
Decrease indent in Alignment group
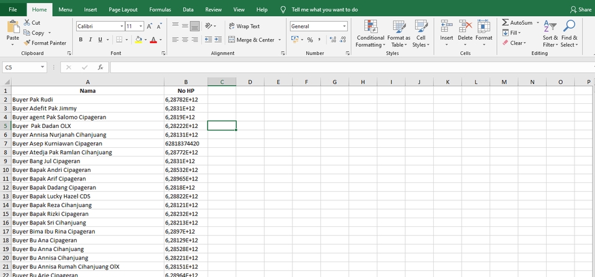click(x=208, y=40)
